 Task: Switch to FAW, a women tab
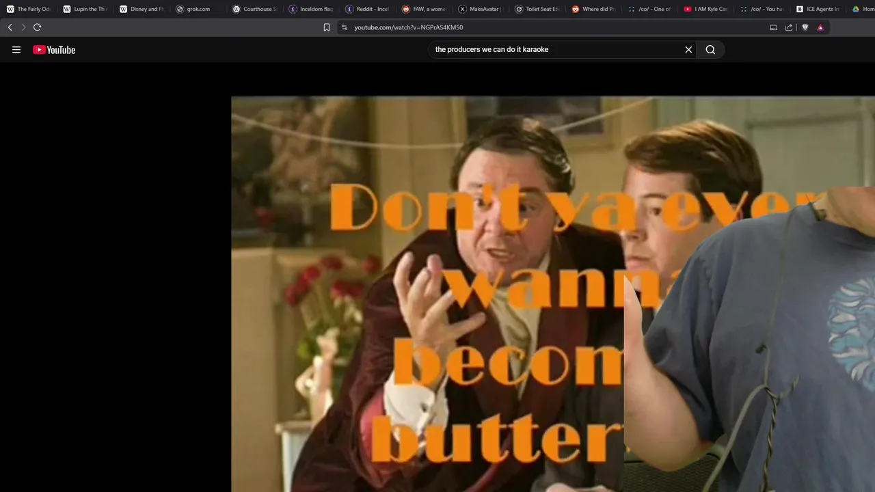425,9
